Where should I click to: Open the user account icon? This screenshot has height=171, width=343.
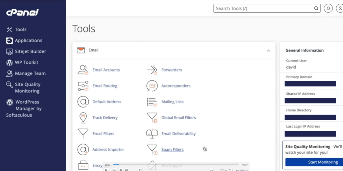coord(340,8)
